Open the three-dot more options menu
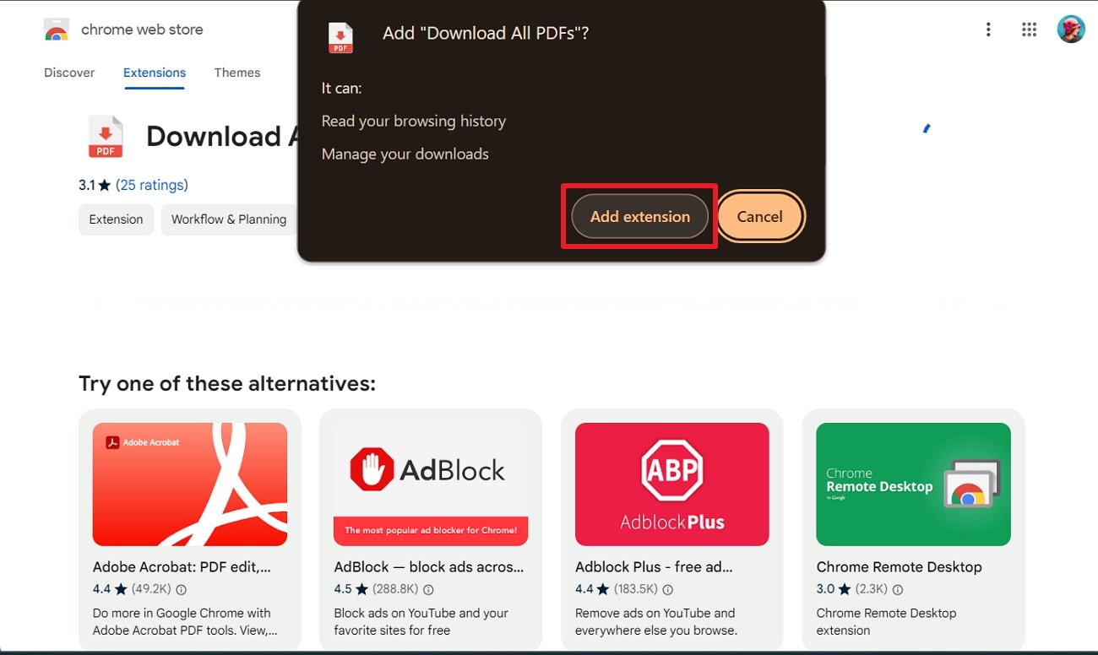The height and width of the screenshot is (655, 1098). point(988,30)
